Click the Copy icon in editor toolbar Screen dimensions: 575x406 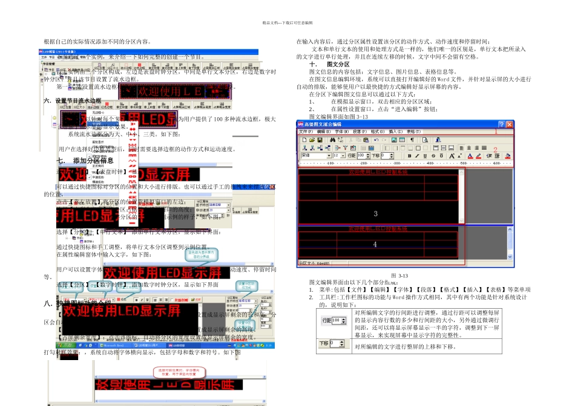tap(358, 140)
